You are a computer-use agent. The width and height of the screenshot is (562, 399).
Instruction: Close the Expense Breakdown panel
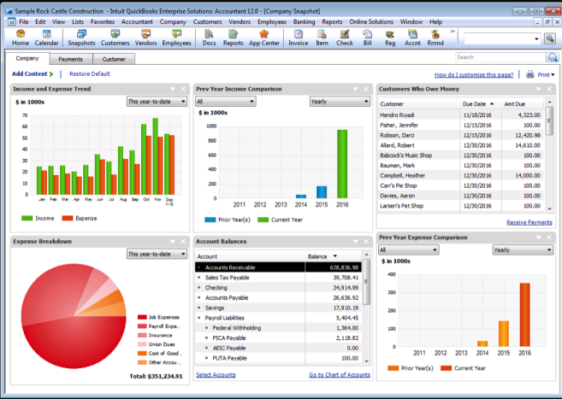183,242
